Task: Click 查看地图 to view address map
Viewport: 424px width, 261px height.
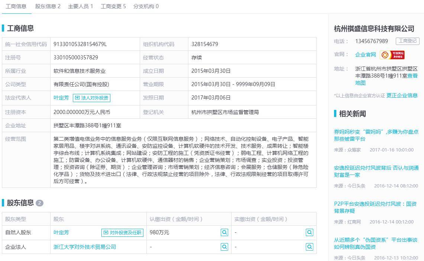Action: [412, 76]
